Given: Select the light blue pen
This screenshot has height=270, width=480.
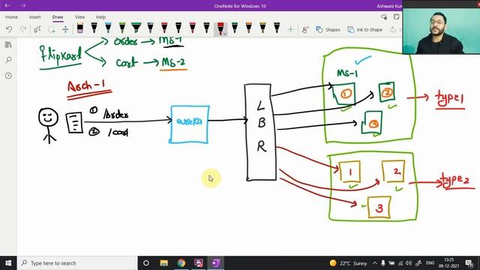Looking at the screenshot, I should tap(108, 28).
